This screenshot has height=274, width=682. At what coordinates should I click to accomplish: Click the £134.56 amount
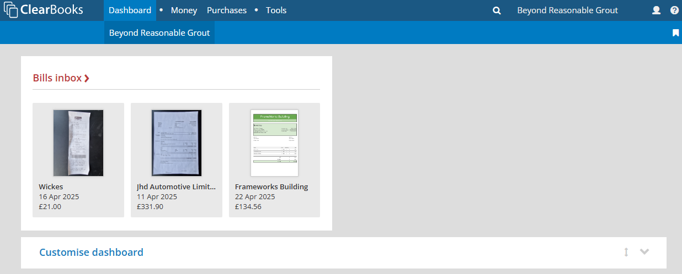click(248, 207)
